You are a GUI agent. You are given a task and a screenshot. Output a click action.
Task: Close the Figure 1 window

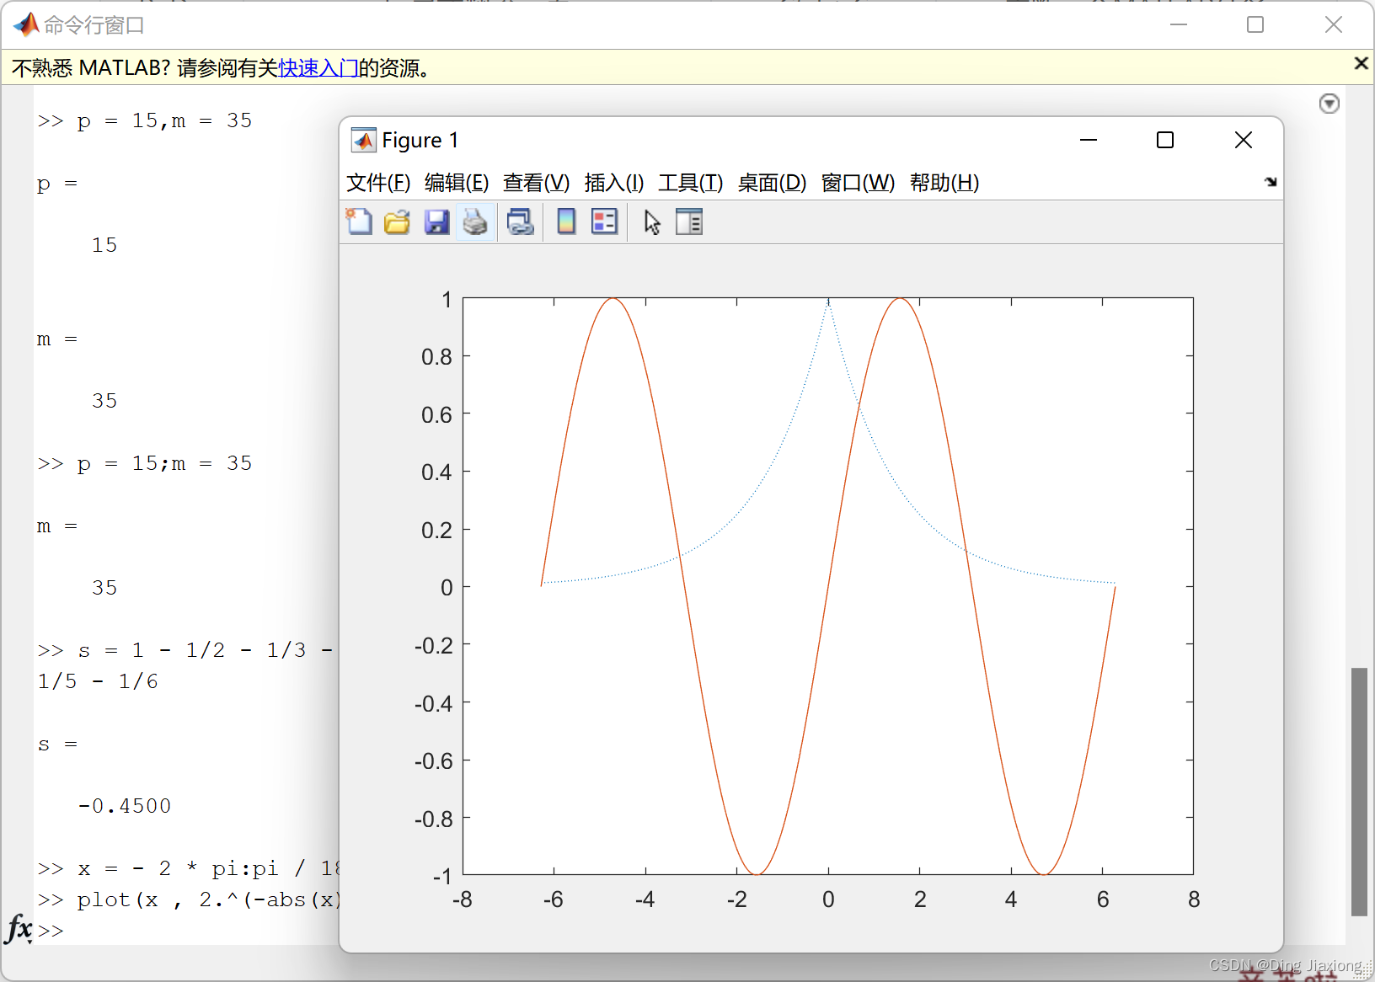point(1244,140)
